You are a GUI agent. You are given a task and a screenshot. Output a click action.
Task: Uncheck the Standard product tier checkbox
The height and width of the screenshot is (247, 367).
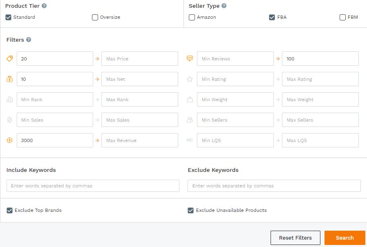(9, 17)
